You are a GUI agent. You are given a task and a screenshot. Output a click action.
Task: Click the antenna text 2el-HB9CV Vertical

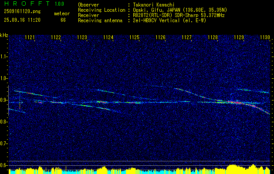(x=156, y=20)
